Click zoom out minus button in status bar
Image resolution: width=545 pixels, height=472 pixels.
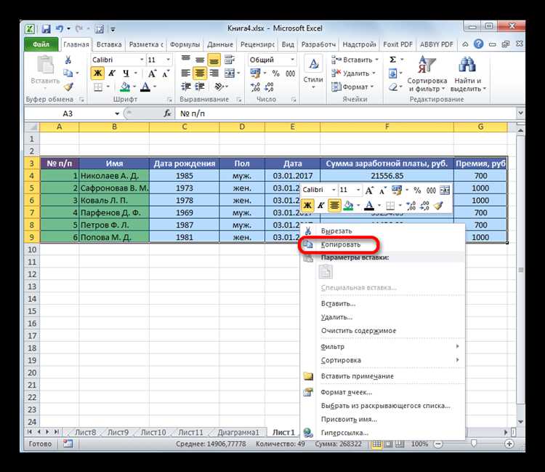(439, 444)
